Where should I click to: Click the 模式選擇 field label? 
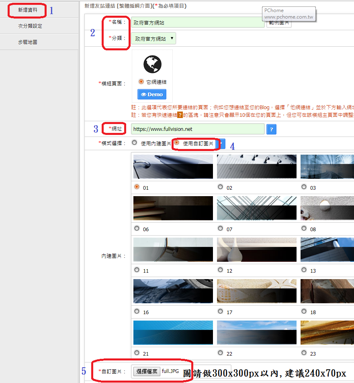[112, 143]
